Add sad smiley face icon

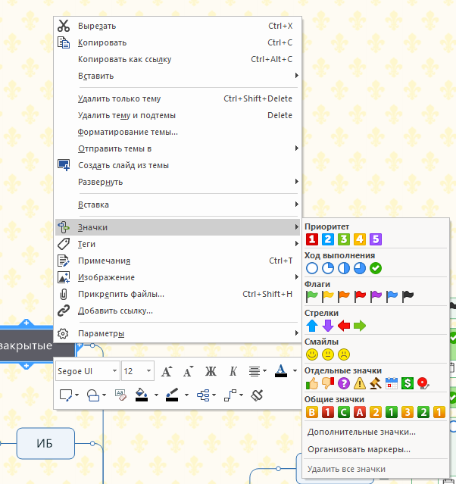pos(344,354)
